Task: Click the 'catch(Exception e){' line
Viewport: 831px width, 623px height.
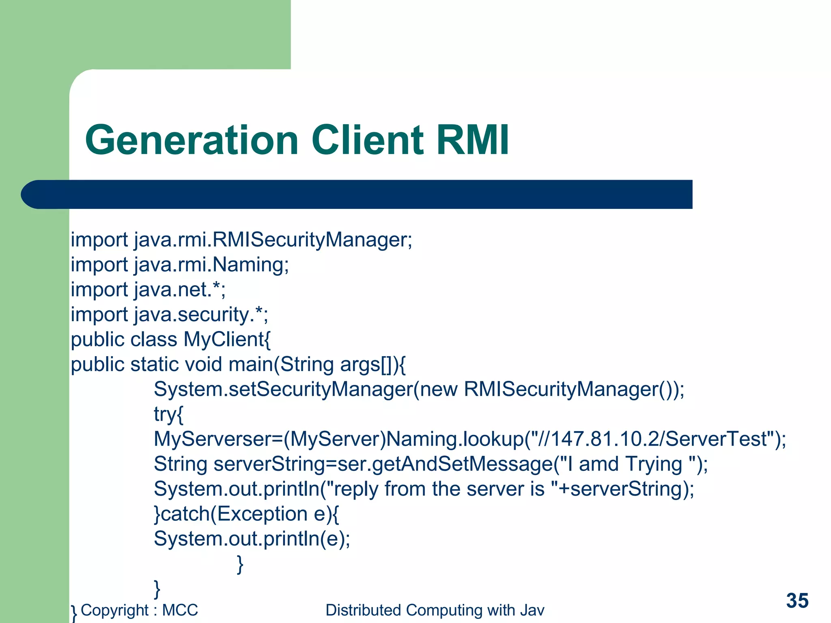Action: pos(246,514)
